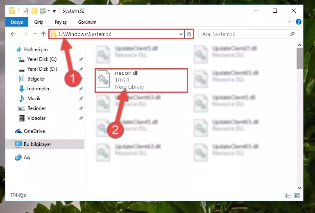Click the title bar folder icon
315x213 pixels.
(x=12, y=11)
